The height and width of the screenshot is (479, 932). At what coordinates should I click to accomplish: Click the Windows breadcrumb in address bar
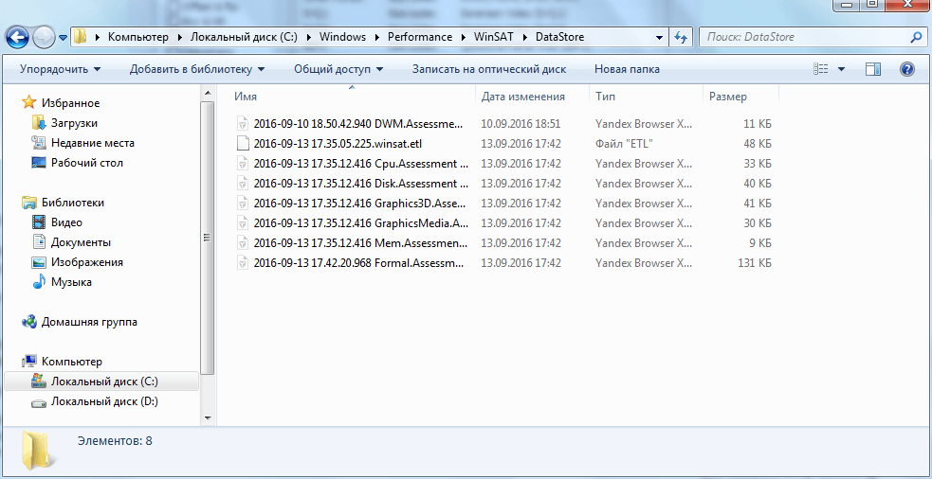coord(342,37)
